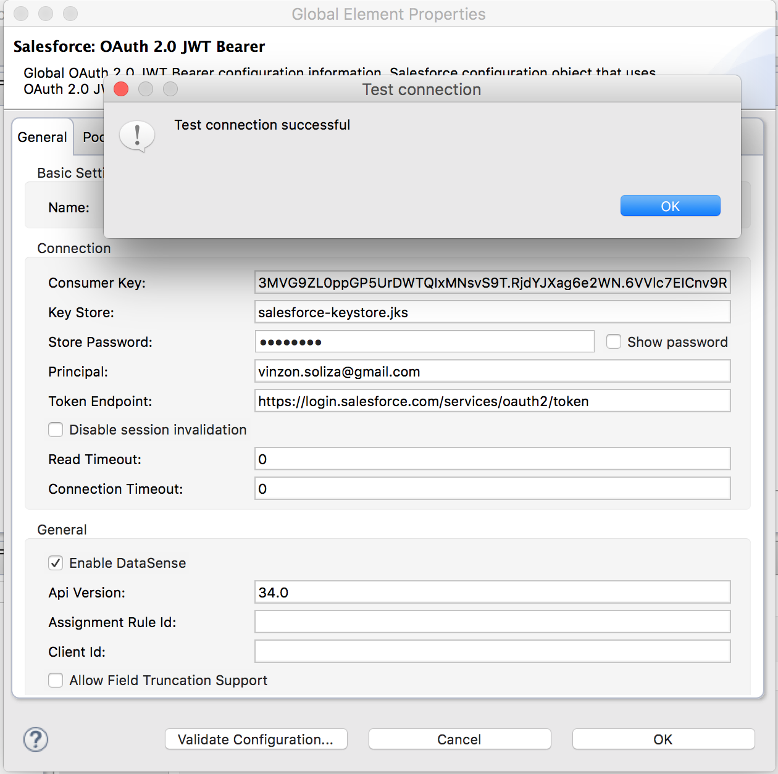The width and height of the screenshot is (778, 774).
Task: Click the exclamation info icon in Test connection dialog
Action: (x=137, y=136)
